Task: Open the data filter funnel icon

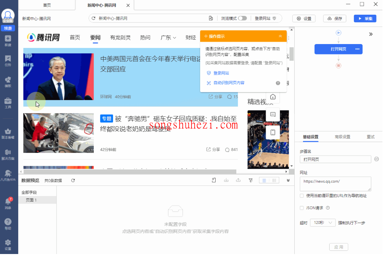Action: [251, 181]
